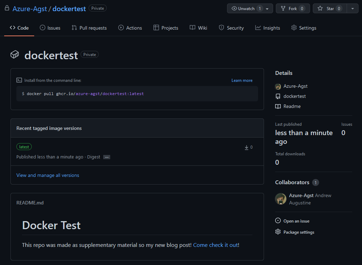Click the star icon in the Star button

click(320, 8)
